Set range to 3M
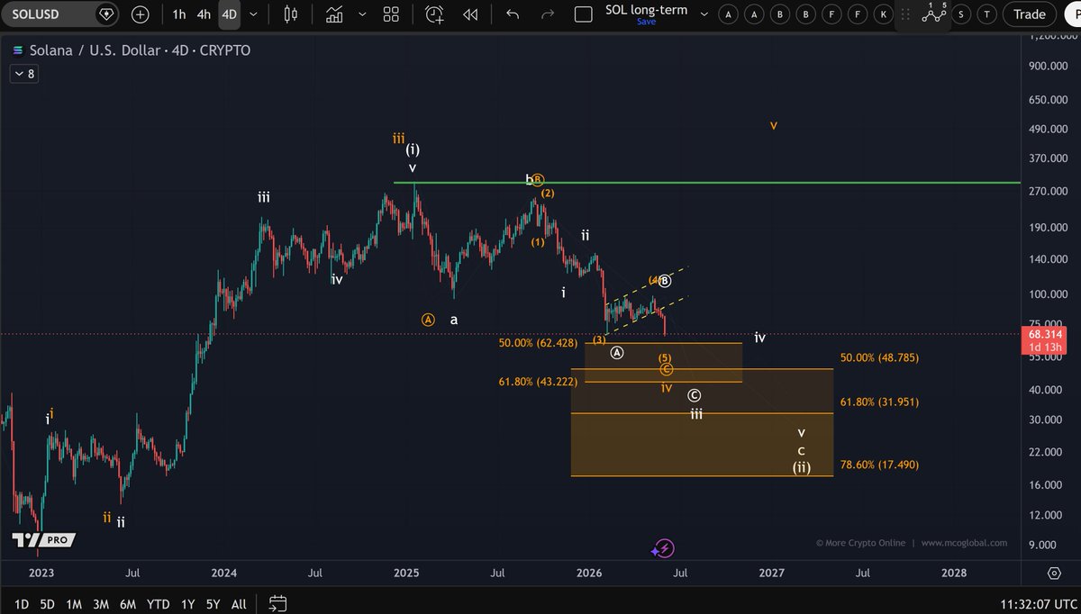Screen dimensions: 1081x614 (x=101, y=603)
